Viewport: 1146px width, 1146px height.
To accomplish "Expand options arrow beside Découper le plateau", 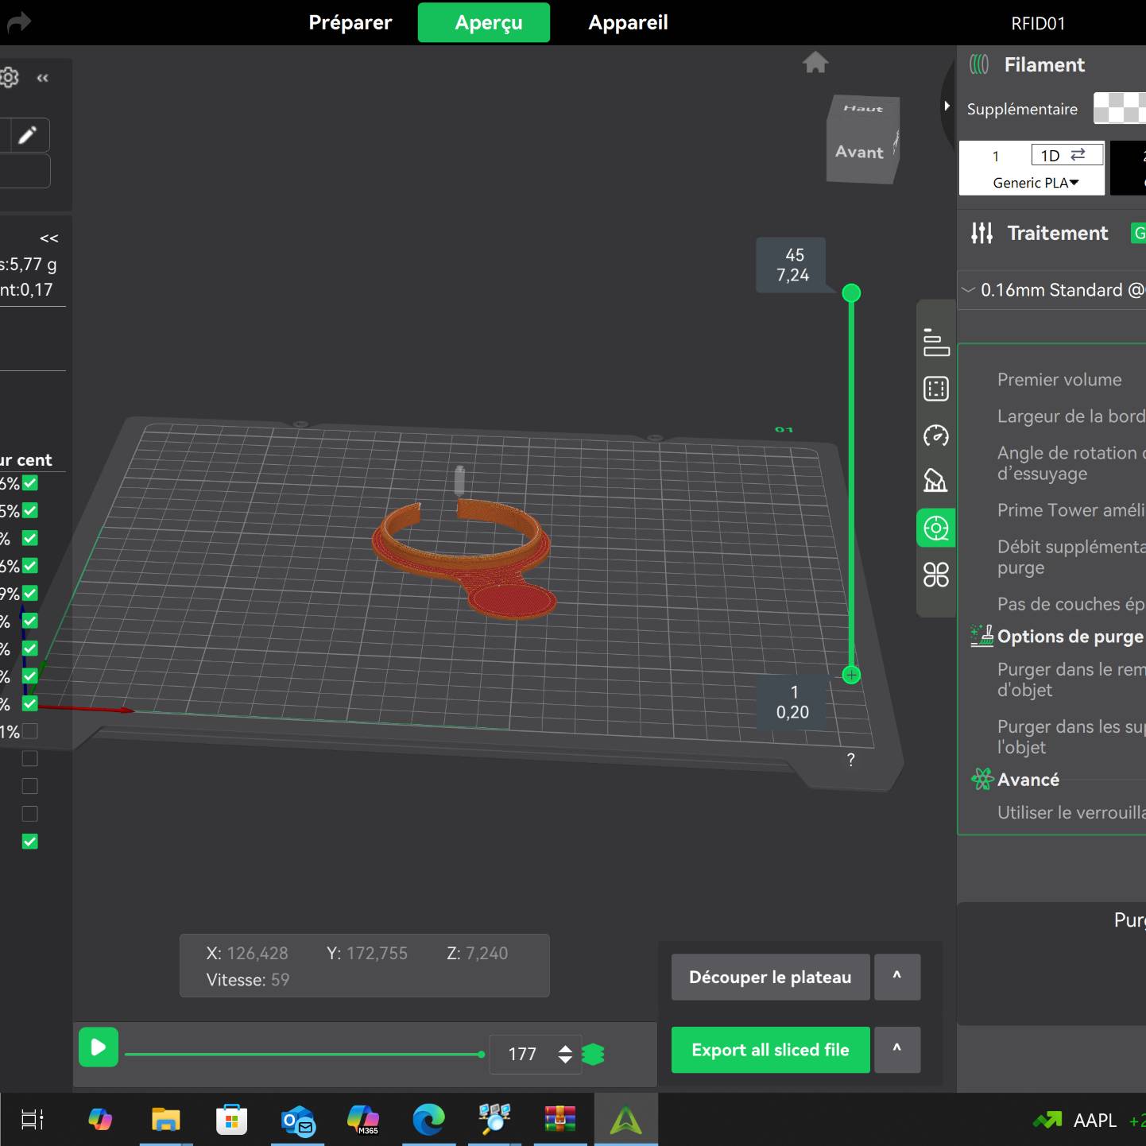I will [897, 977].
